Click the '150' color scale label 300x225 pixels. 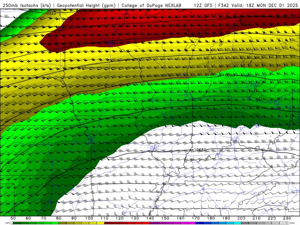click(165, 218)
